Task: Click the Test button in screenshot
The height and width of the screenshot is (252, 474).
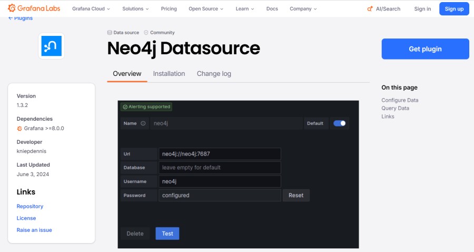Action: (167, 234)
